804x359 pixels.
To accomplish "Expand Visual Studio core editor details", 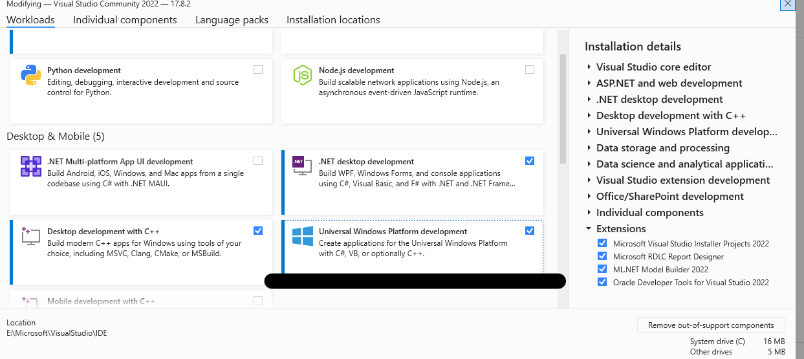I will (x=589, y=67).
